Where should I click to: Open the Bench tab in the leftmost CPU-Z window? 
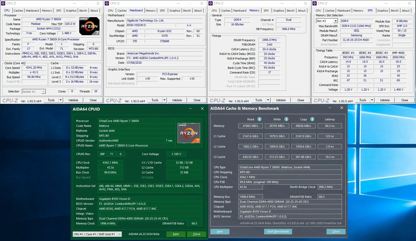83,11
